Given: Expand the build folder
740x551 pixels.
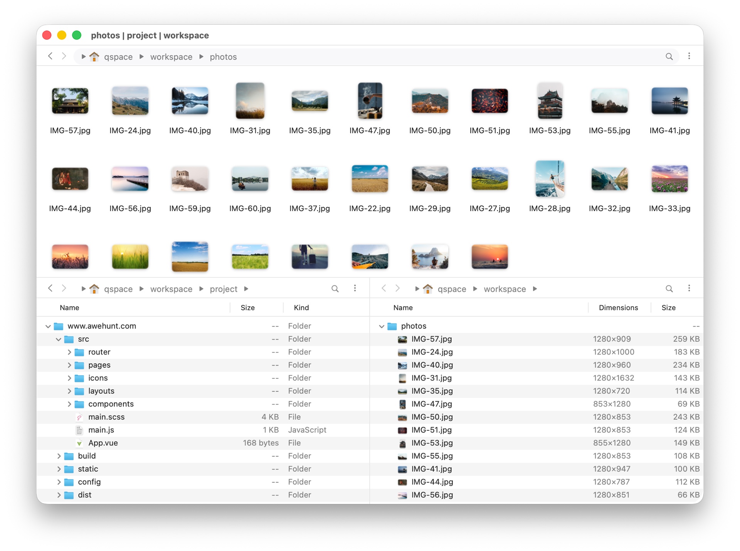Looking at the screenshot, I should click(59, 455).
